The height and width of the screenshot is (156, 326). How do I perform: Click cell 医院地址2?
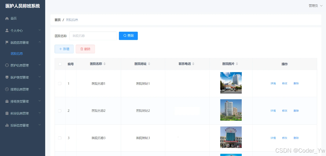pyautogui.click(x=143, y=111)
